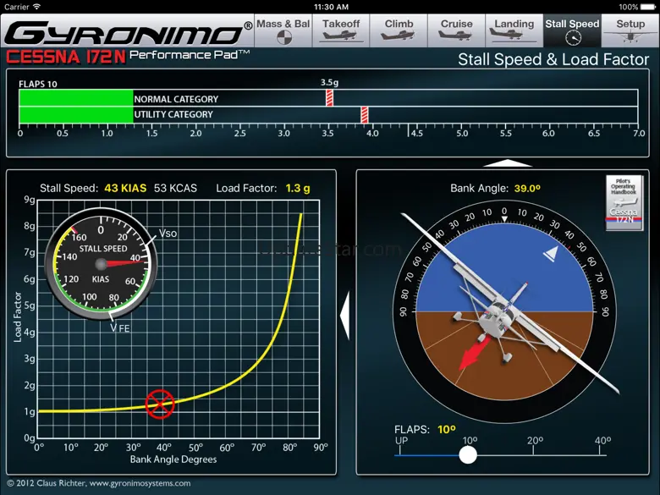Viewport: 660px width, 495px height.
Task: Click the red stall marker on curve
Action: tap(159, 404)
